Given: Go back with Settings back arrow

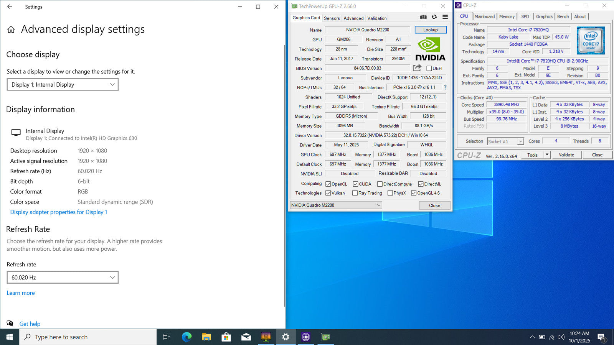Looking at the screenshot, I should click(10, 7).
